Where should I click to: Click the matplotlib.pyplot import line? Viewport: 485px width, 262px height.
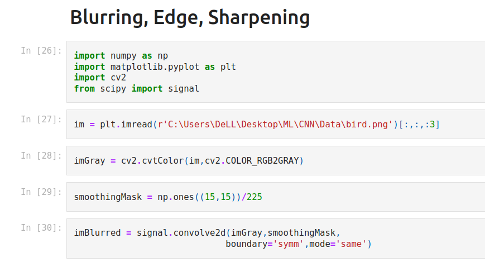[x=155, y=67]
